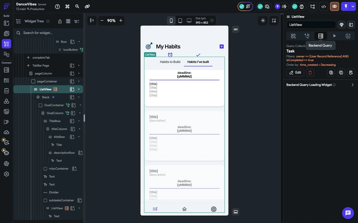Open the main branch selector
358x223 pixels.
click(21, 9)
